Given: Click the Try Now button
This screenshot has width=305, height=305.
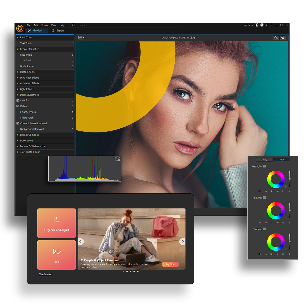Looking at the screenshot, I should tap(170, 264).
